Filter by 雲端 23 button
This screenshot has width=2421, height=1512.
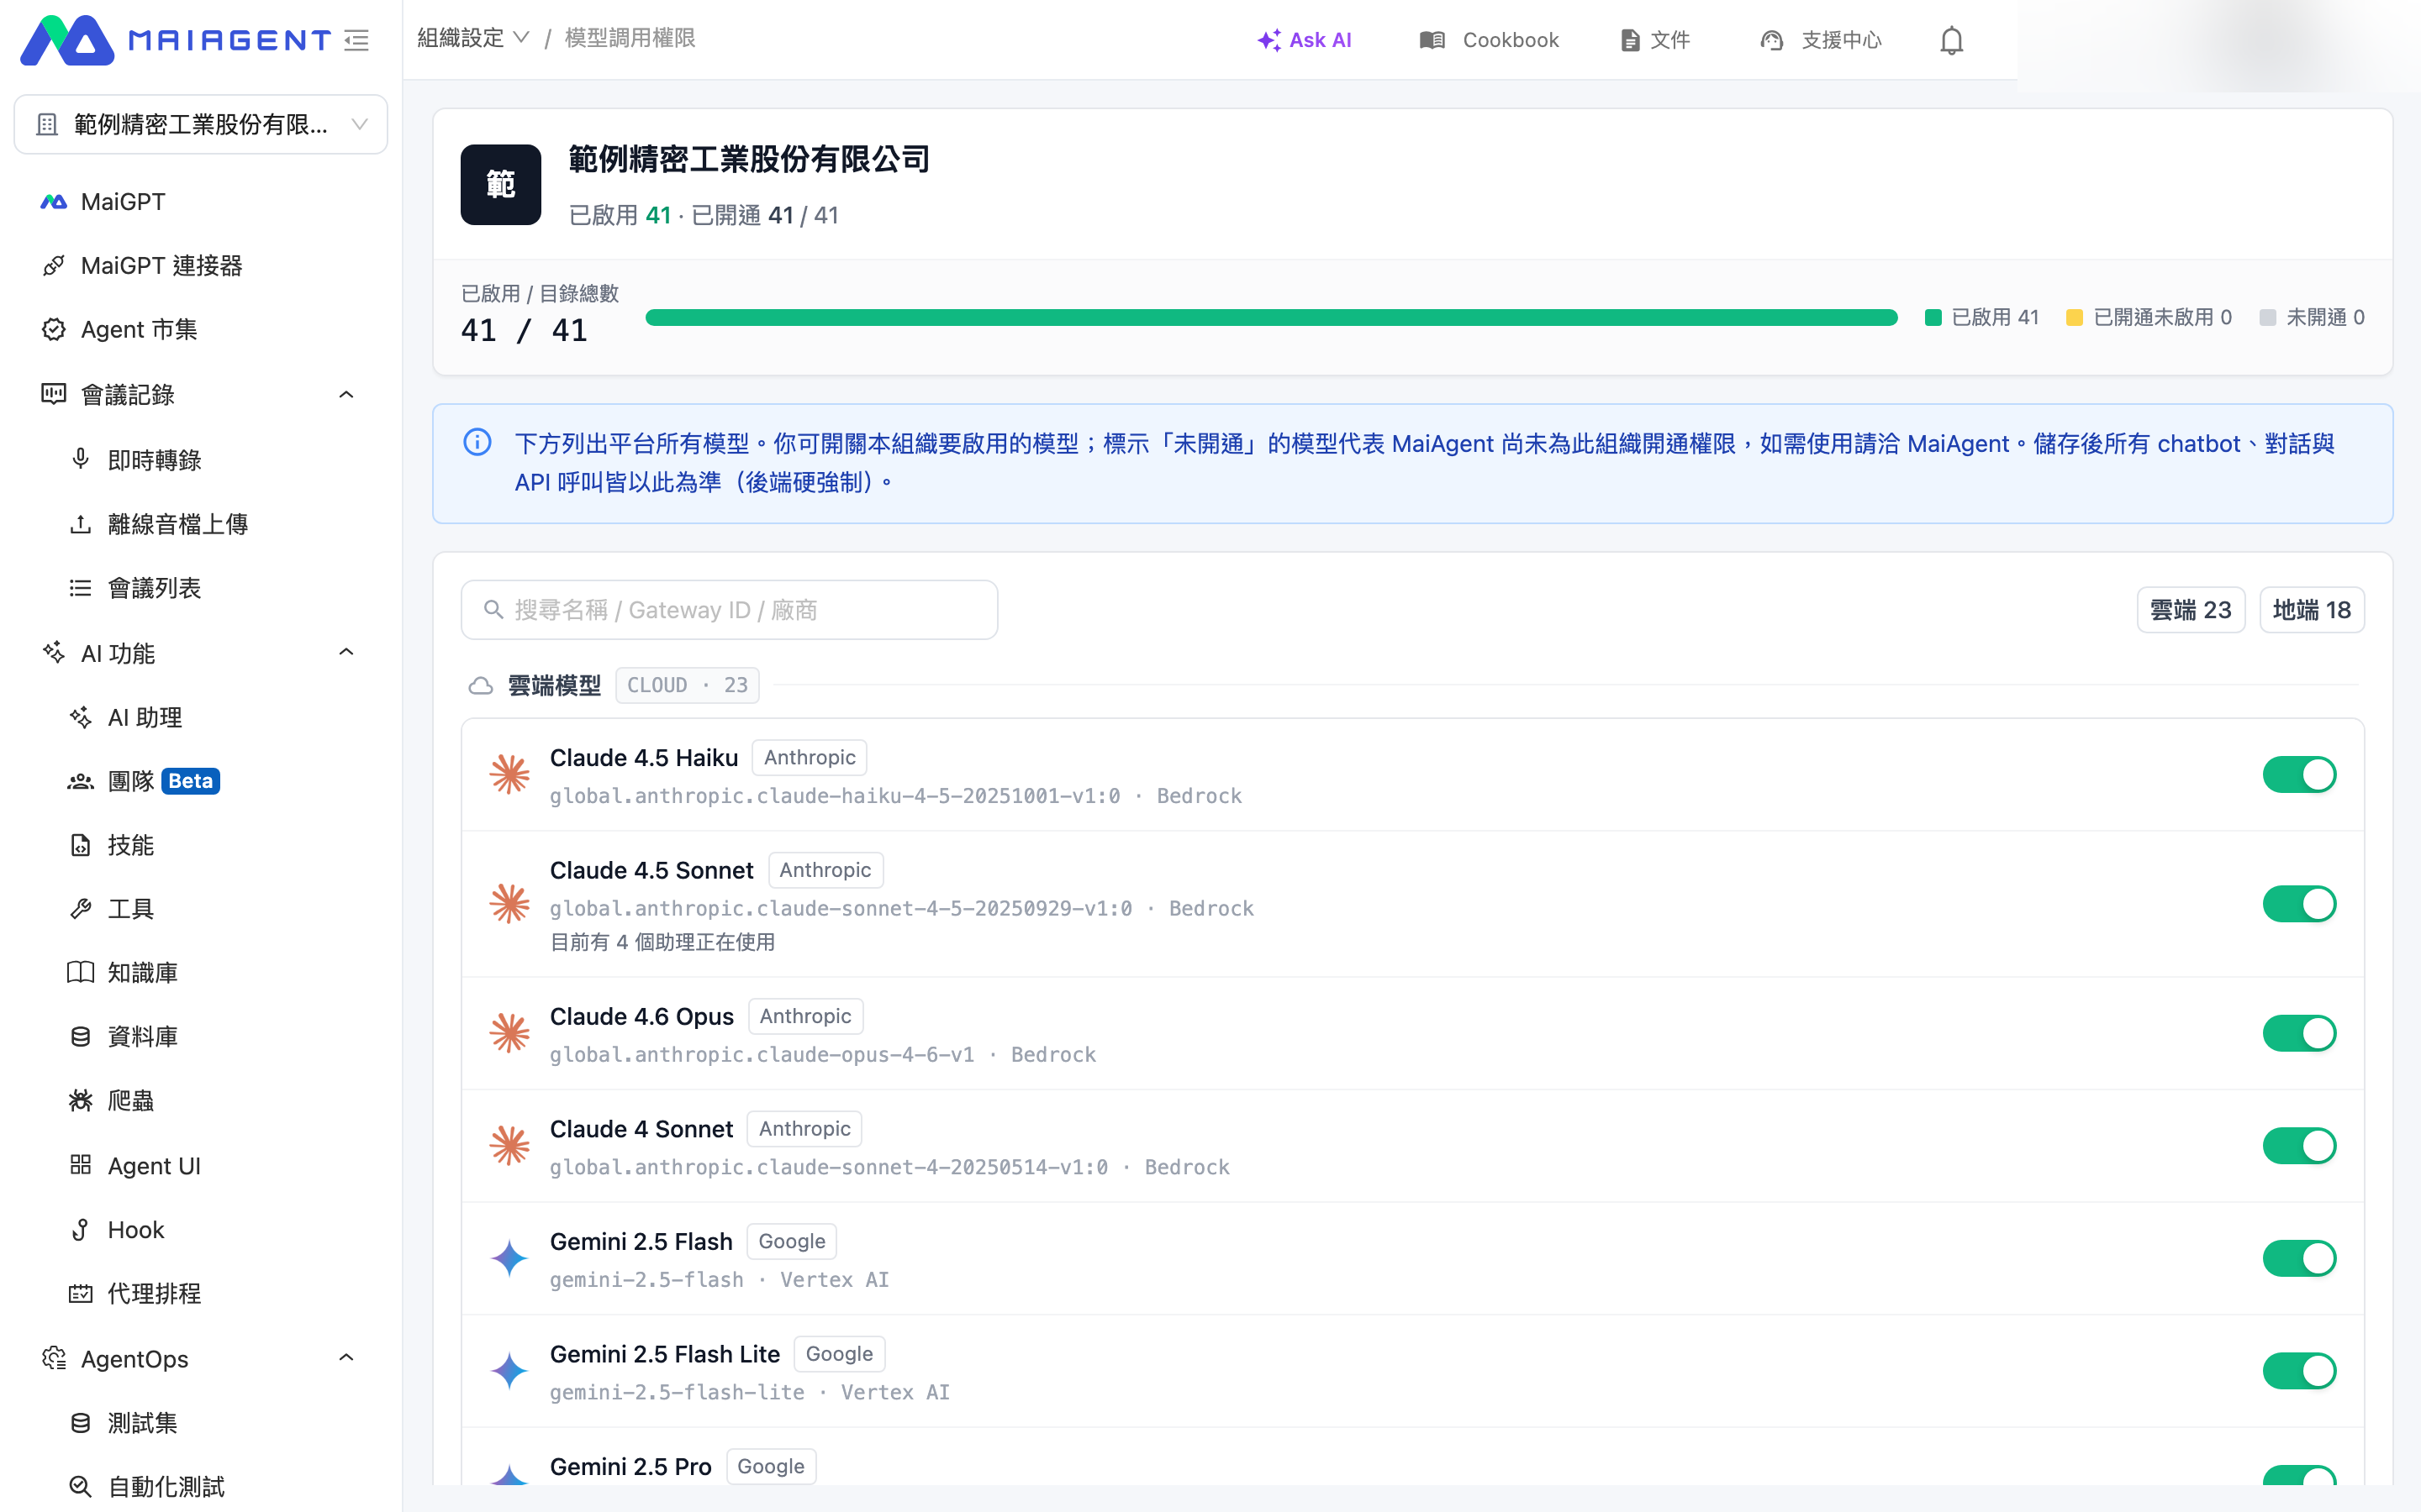tap(2191, 610)
